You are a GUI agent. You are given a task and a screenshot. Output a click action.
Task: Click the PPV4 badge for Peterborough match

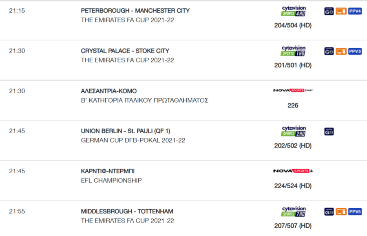355,11
